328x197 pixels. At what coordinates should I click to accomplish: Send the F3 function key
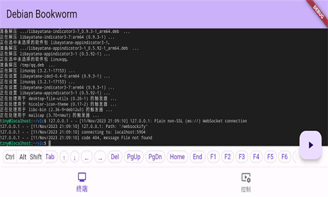242,157
